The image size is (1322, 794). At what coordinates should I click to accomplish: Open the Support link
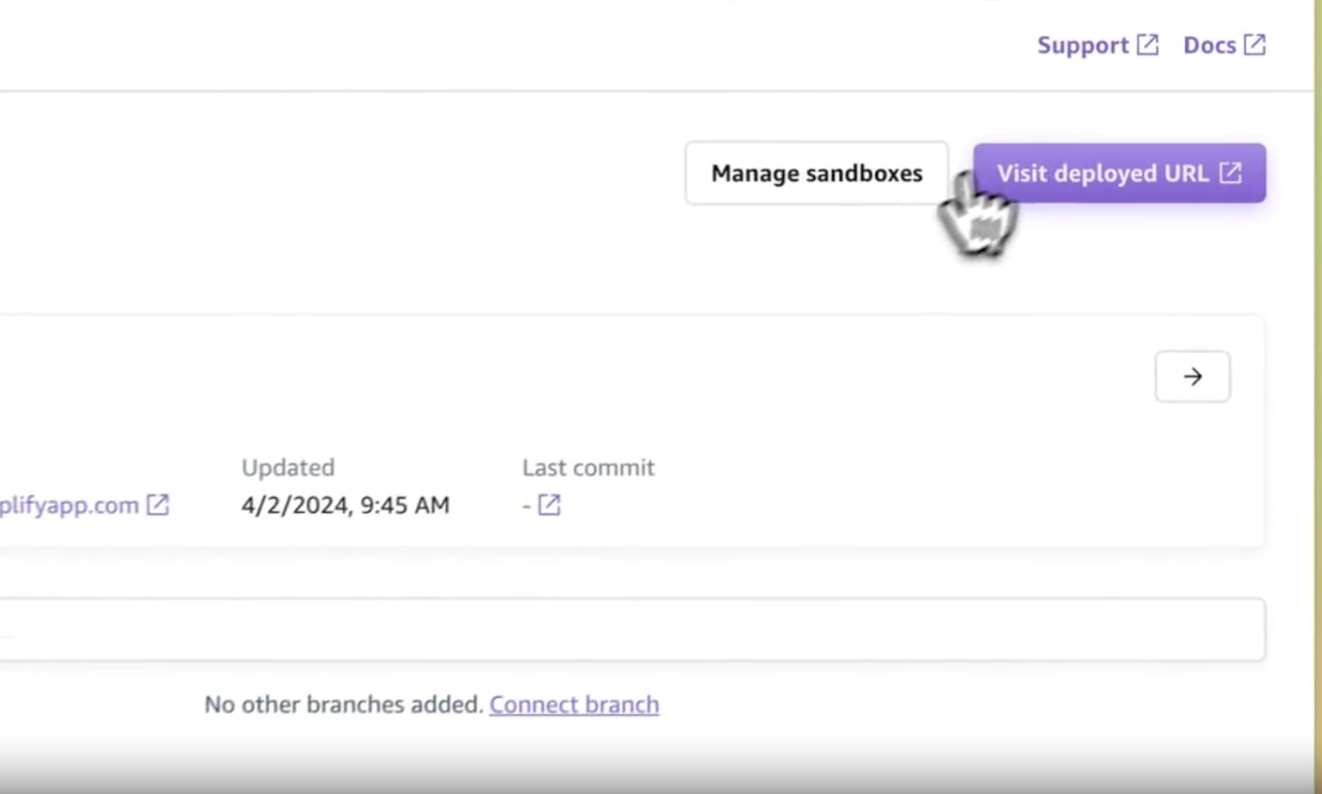(x=1097, y=46)
